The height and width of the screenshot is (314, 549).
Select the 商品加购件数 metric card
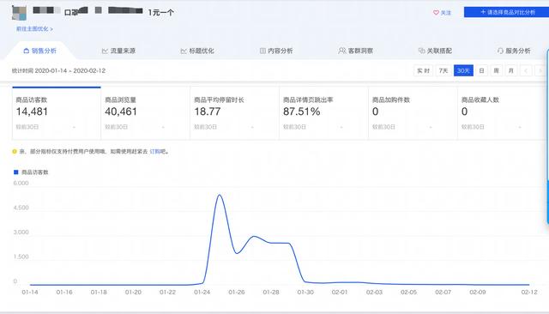(x=413, y=113)
